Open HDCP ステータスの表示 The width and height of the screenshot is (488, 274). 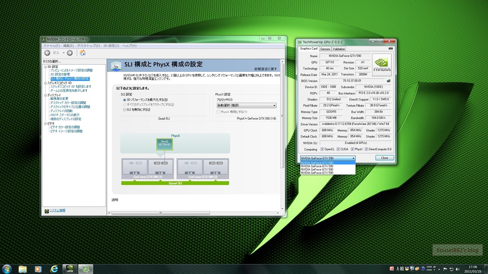click(x=65, y=115)
